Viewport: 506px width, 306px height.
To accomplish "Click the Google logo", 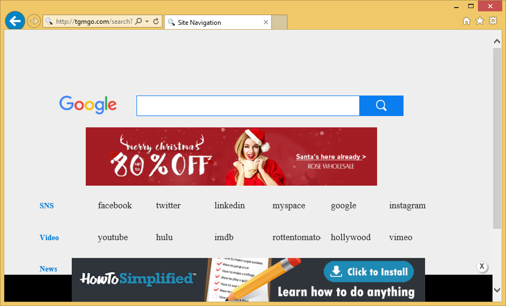I will tap(88, 105).
